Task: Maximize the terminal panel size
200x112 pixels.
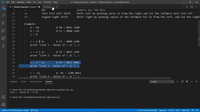Action: [192, 82]
